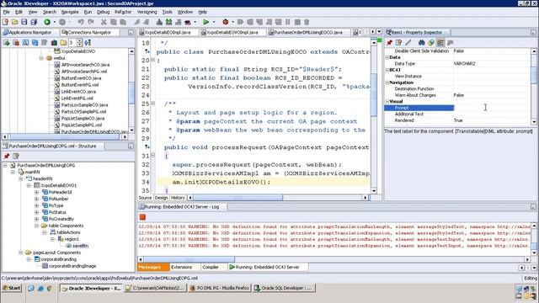Toggle the categories view icon in Property Inspector
The width and height of the screenshot is (539, 303).
tap(440, 43)
